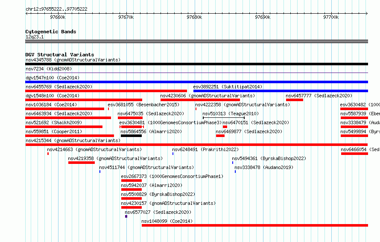Click the blue esv3892251 variant bar
This screenshot has height=242, width=380.
click(x=281, y=91)
